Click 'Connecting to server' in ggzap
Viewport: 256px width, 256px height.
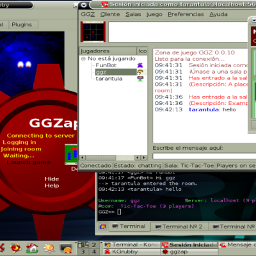41,136
